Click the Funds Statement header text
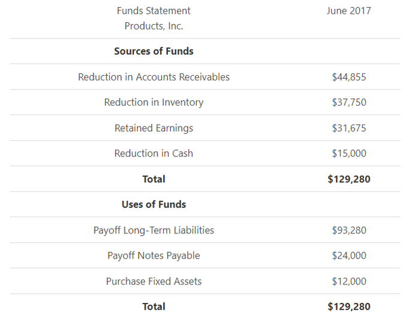The image size is (415, 327). 154,11
